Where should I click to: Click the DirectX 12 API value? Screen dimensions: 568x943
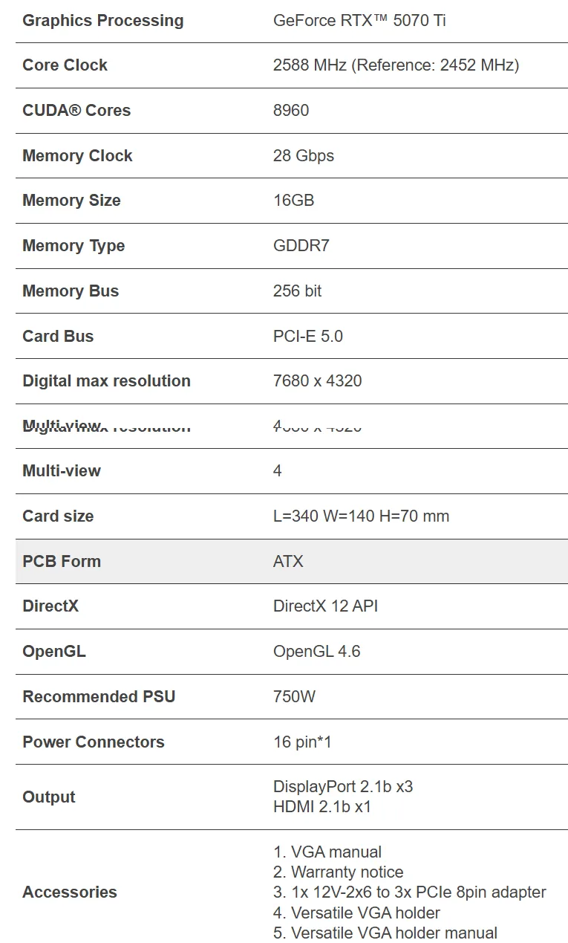pos(325,606)
